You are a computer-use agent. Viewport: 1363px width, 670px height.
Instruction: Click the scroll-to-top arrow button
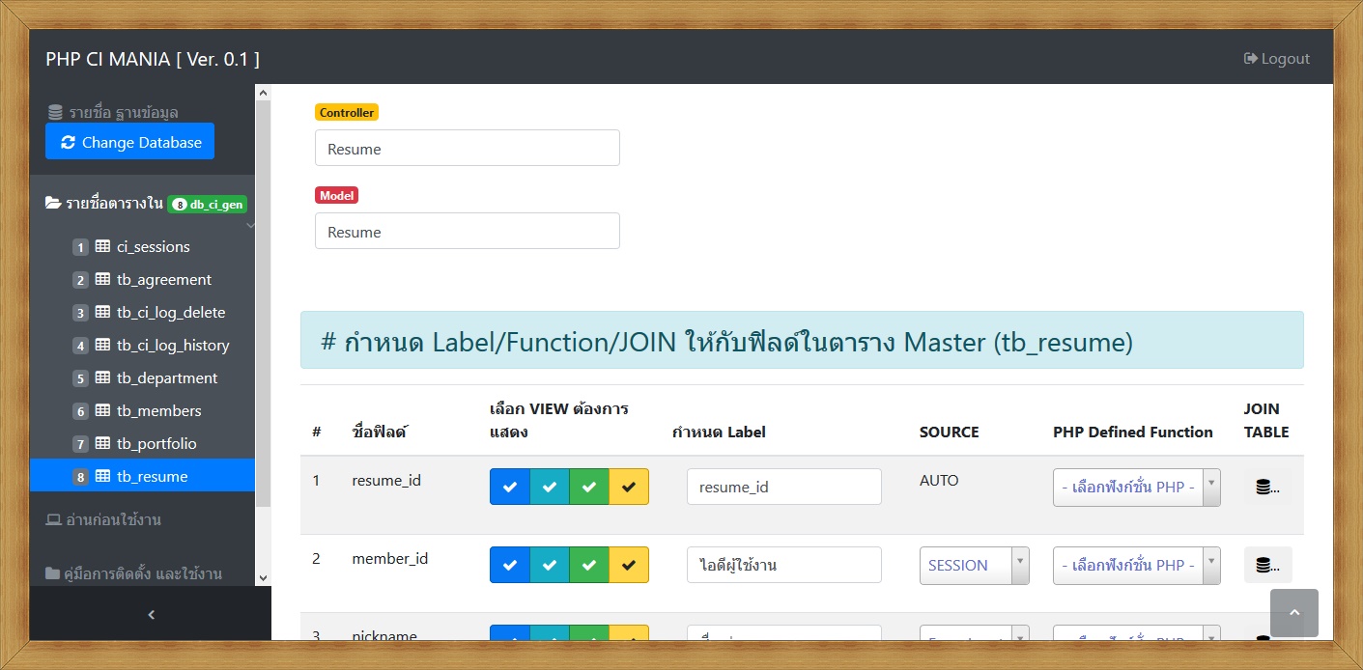[x=1294, y=613]
